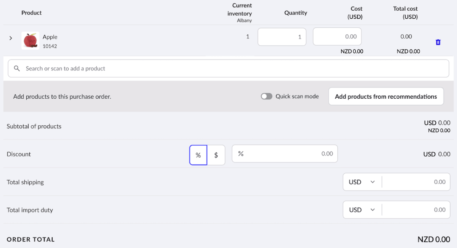Screen dimensions: 457x248
Task: Click the product code 10142
Action: click(50, 46)
